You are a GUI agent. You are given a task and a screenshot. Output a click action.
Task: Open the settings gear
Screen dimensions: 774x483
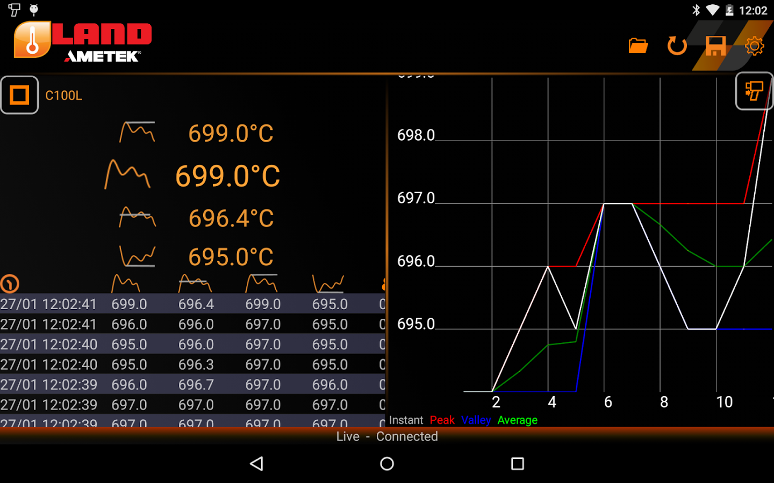tap(755, 46)
